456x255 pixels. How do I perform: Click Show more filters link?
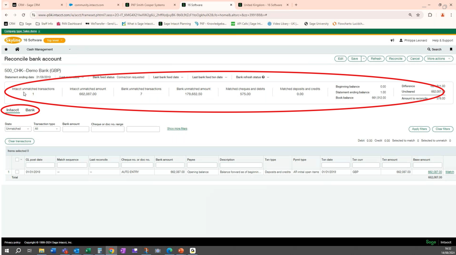coord(177,129)
